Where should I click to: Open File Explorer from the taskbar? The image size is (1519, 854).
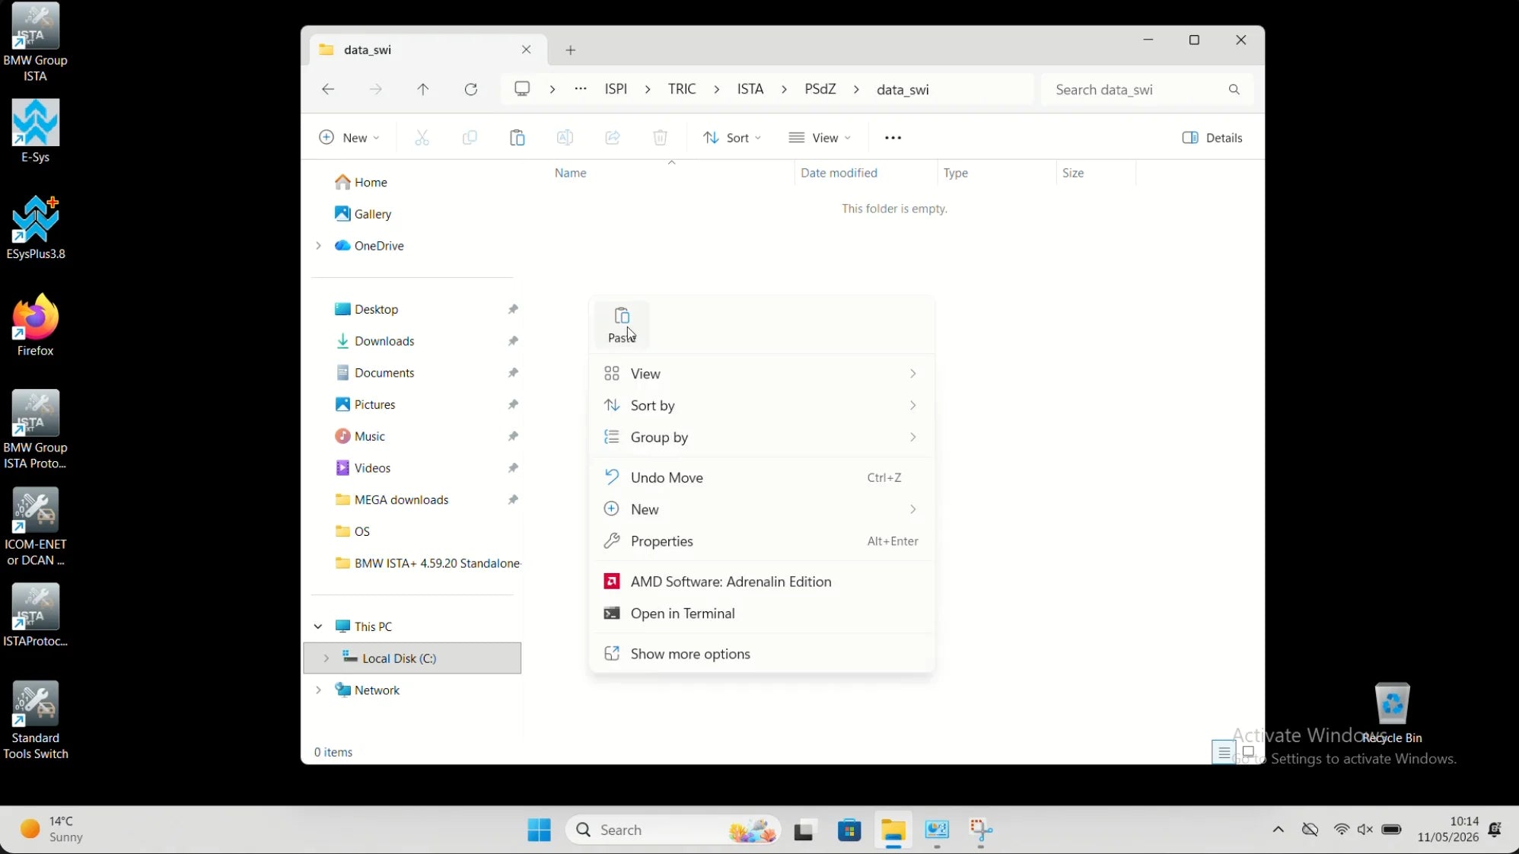[893, 830]
